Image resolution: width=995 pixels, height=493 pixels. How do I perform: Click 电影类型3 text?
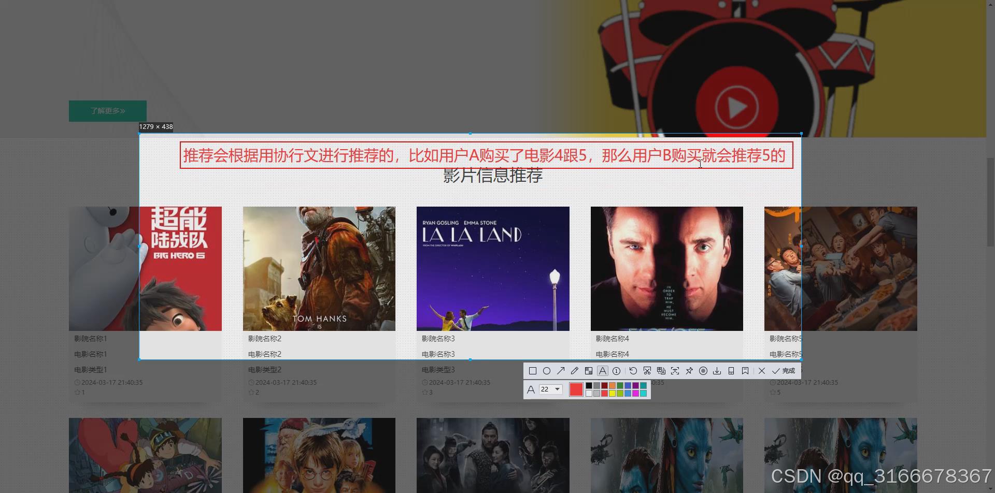point(438,370)
